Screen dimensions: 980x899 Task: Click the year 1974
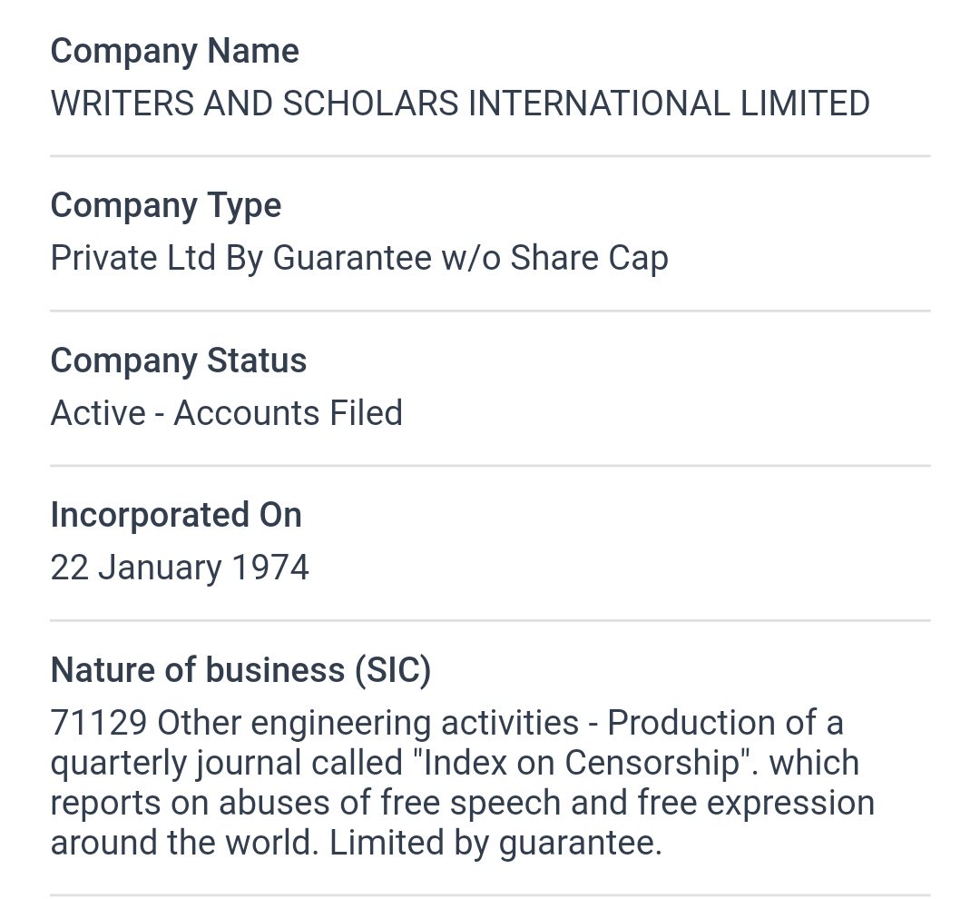click(270, 568)
